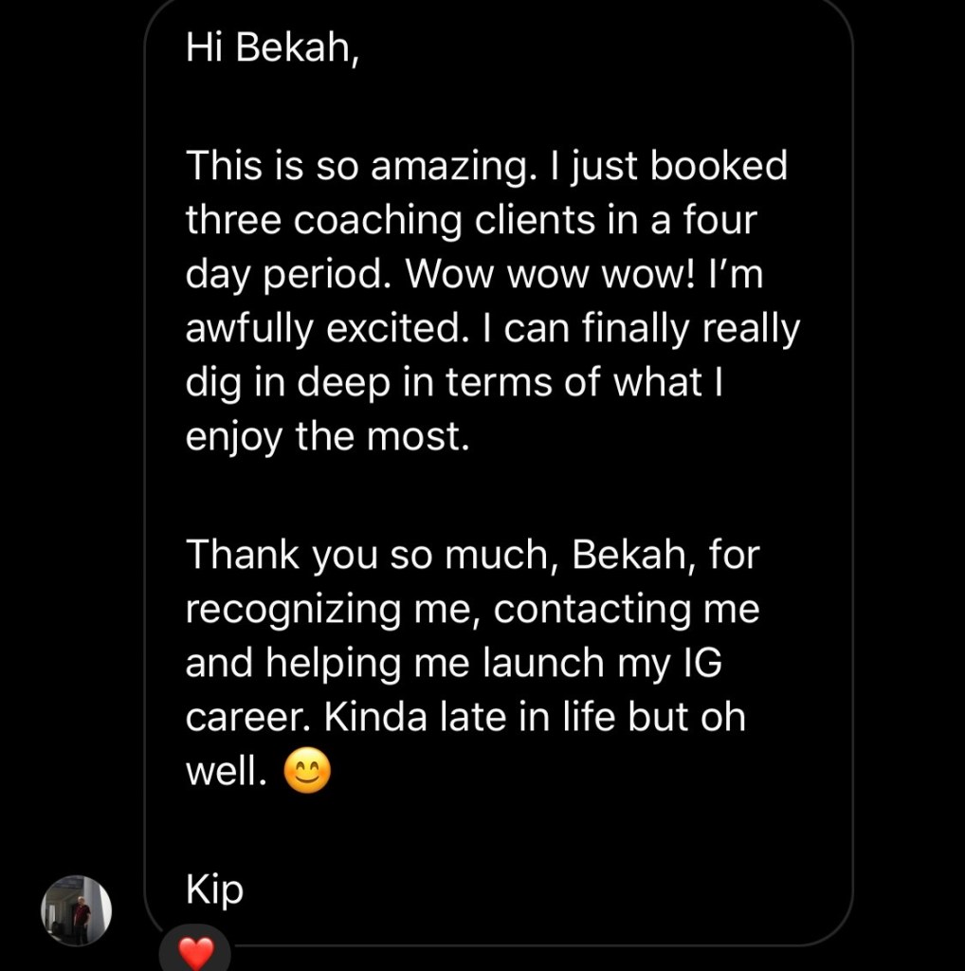Viewport: 965px width, 971px height.
Task: Click the text "enjoy the most."
Action: coord(328,438)
